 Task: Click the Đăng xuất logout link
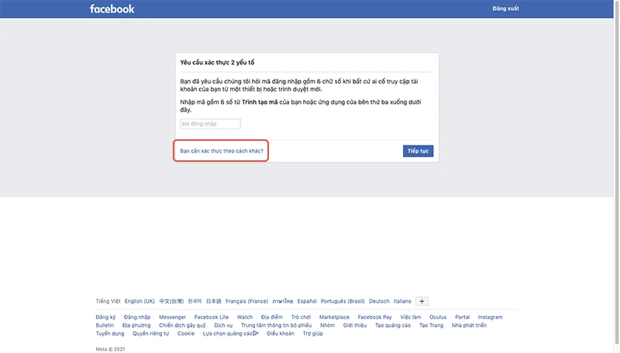click(x=505, y=9)
